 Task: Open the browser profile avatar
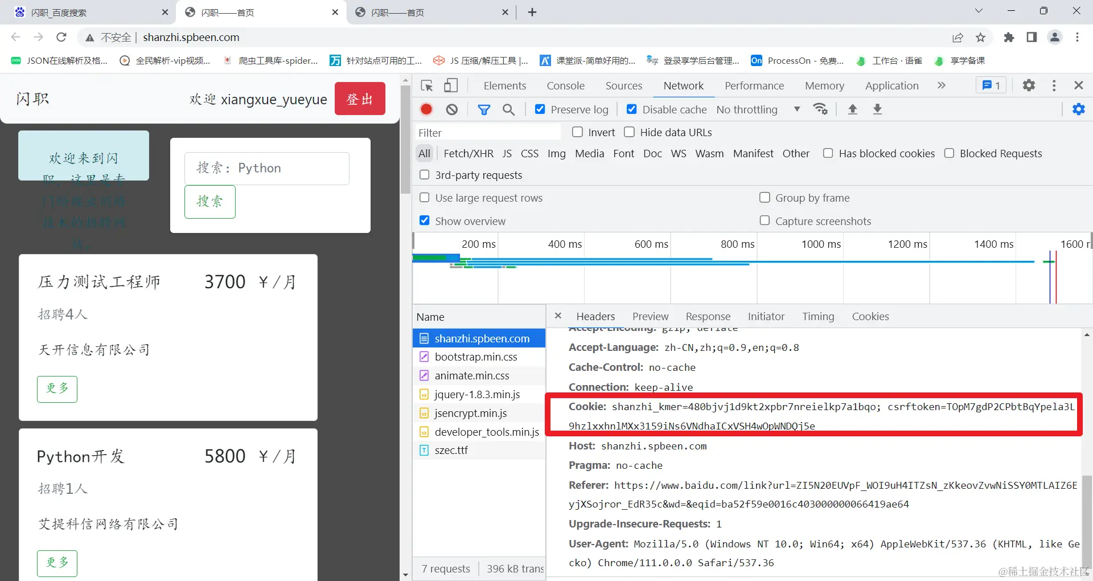coord(1055,37)
